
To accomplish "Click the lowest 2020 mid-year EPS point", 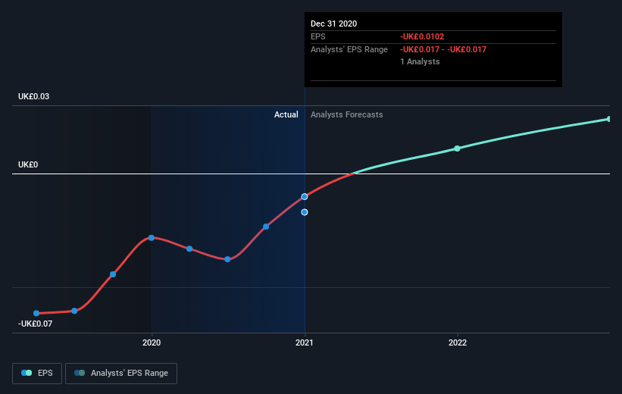I will click(227, 259).
